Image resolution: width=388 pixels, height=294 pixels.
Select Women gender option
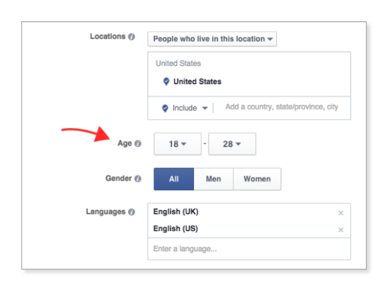[x=257, y=179]
